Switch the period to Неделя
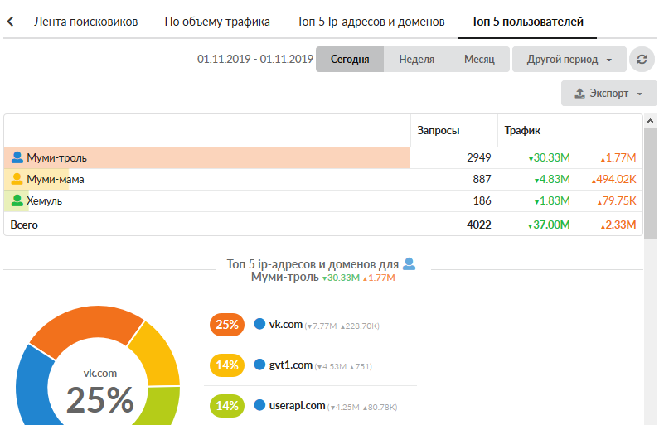The height and width of the screenshot is (425, 664). pos(417,60)
